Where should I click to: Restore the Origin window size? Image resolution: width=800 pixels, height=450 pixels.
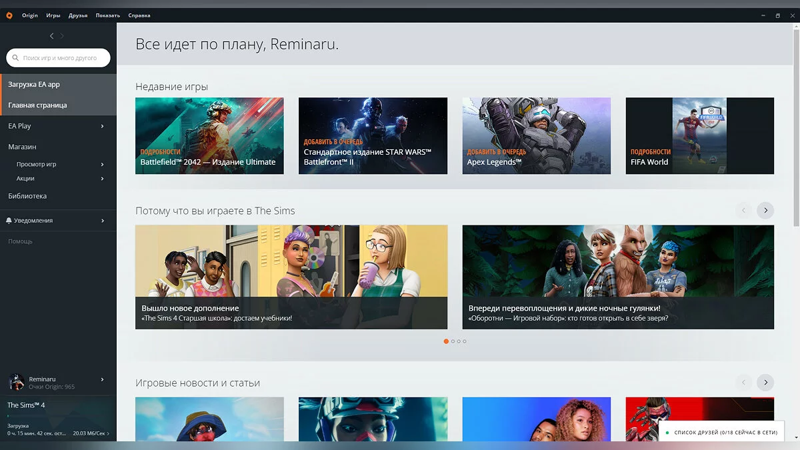click(777, 15)
